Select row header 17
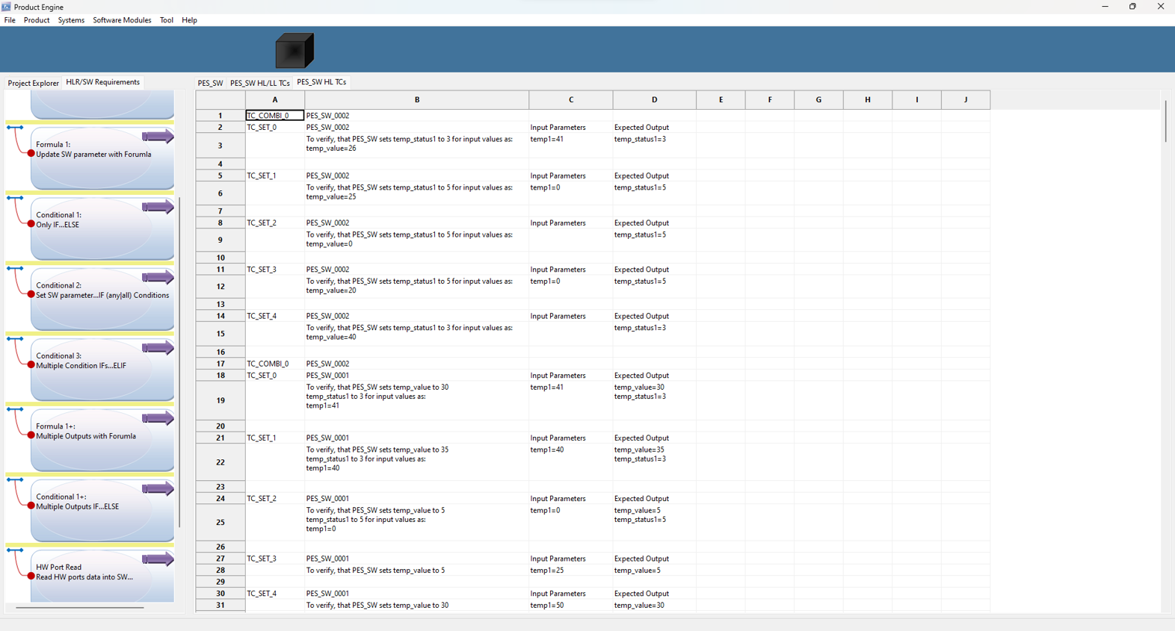This screenshot has height=631, width=1175. (220, 364)
